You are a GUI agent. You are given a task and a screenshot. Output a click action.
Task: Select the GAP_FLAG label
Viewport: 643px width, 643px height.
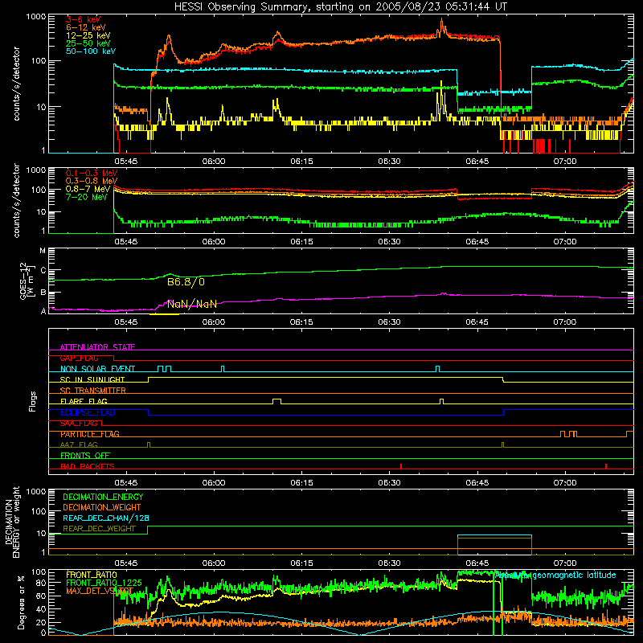point(79,358)
